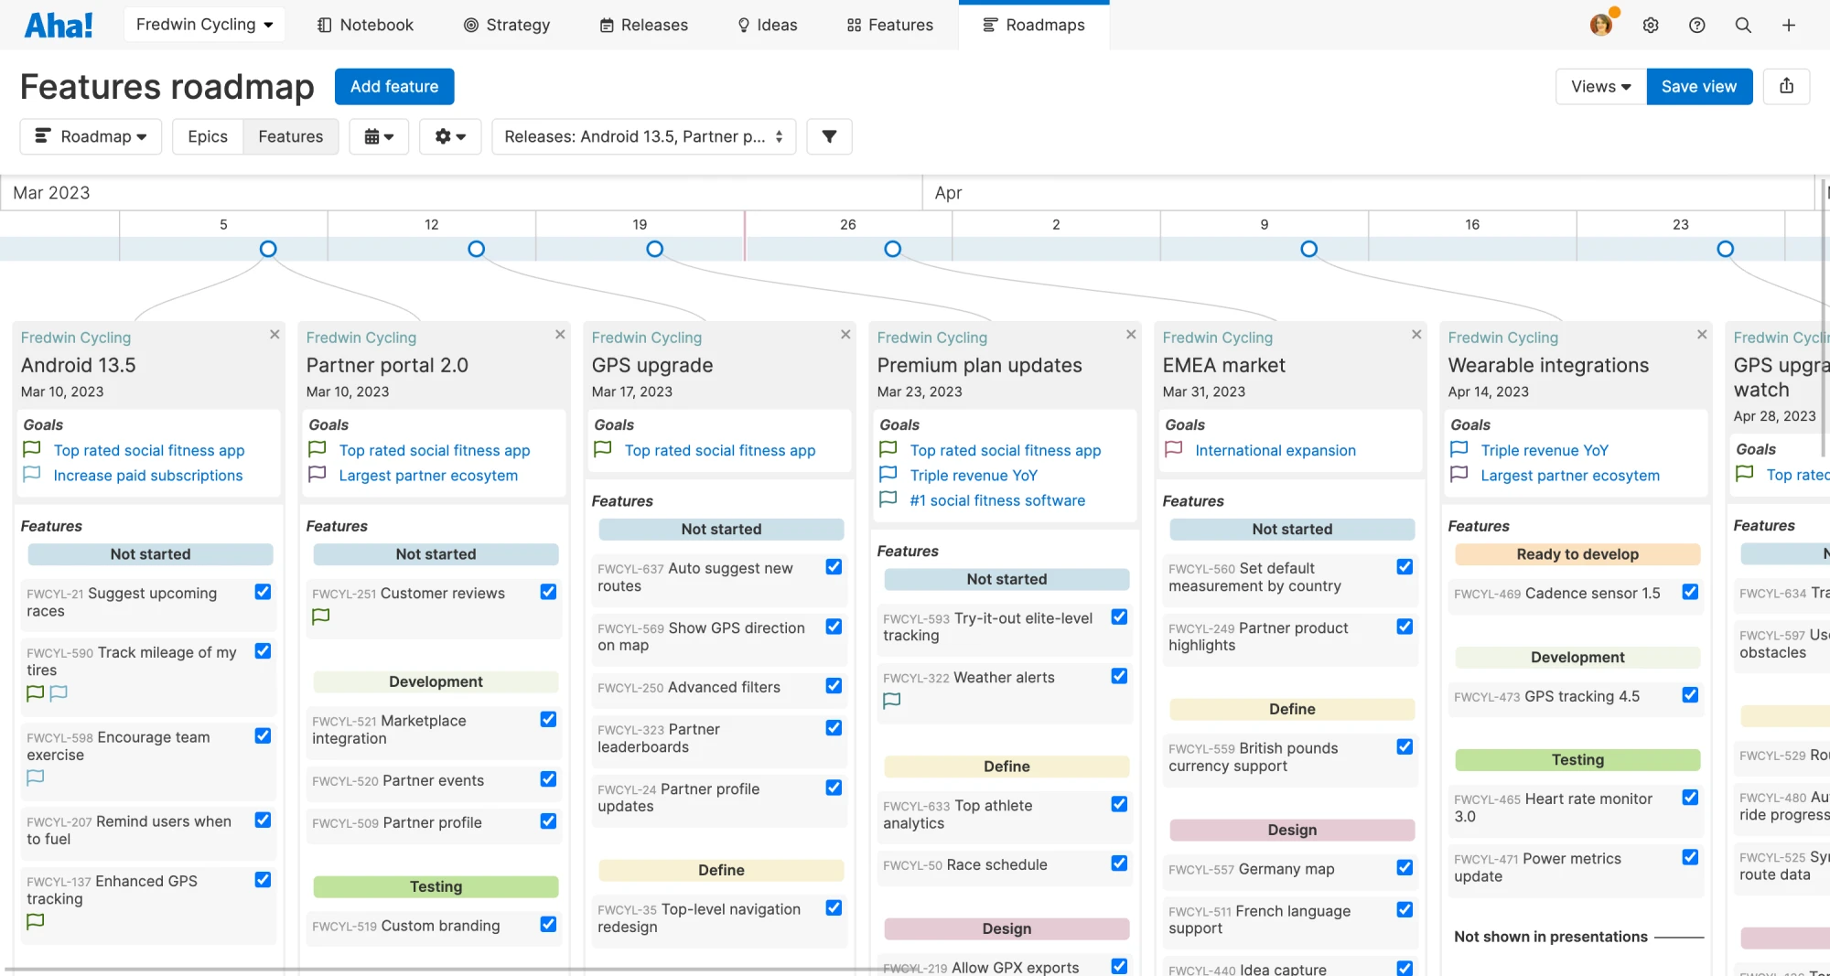Open Fredwin Cycling workspace dropdown

coord(204,25)
